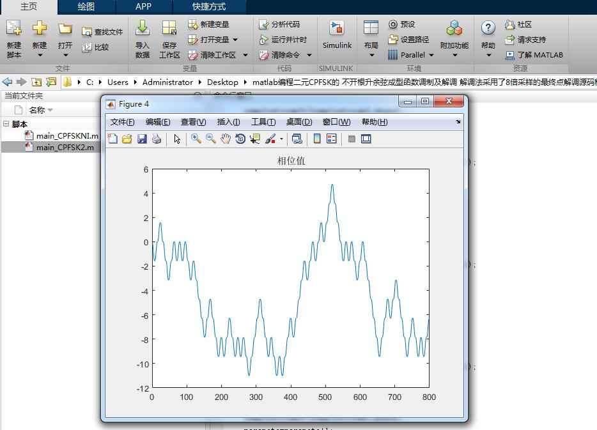Expand Clear Commands (清除命令) dropdown
This screenshot has height=430, width=597.
tap(309, 55)
